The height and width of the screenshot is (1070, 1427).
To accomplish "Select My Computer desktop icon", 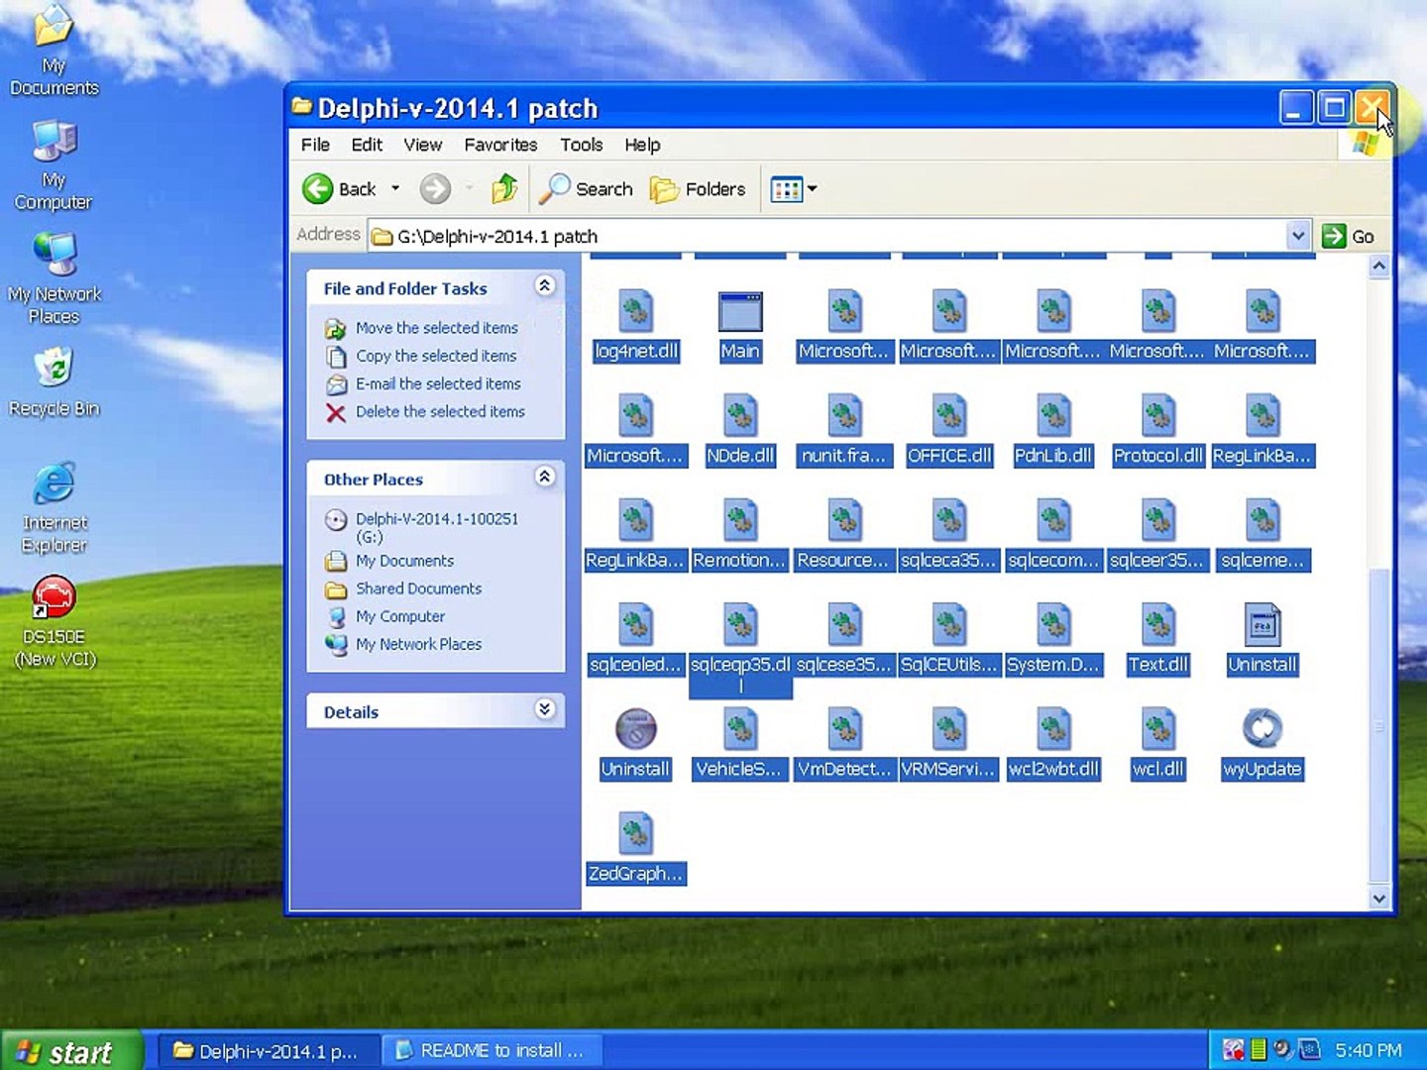I will click(x=55, y=165).
